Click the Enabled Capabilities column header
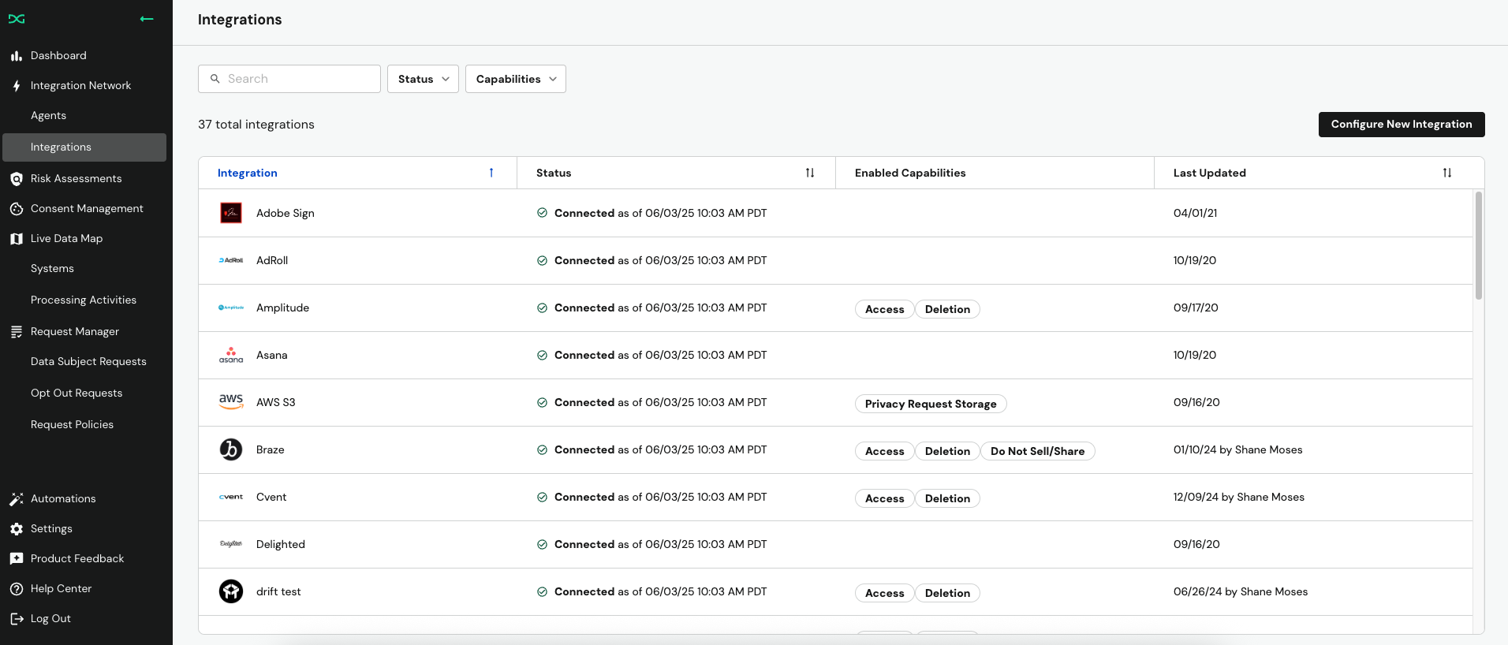The image size is (1508, 645). pos(910,173)
